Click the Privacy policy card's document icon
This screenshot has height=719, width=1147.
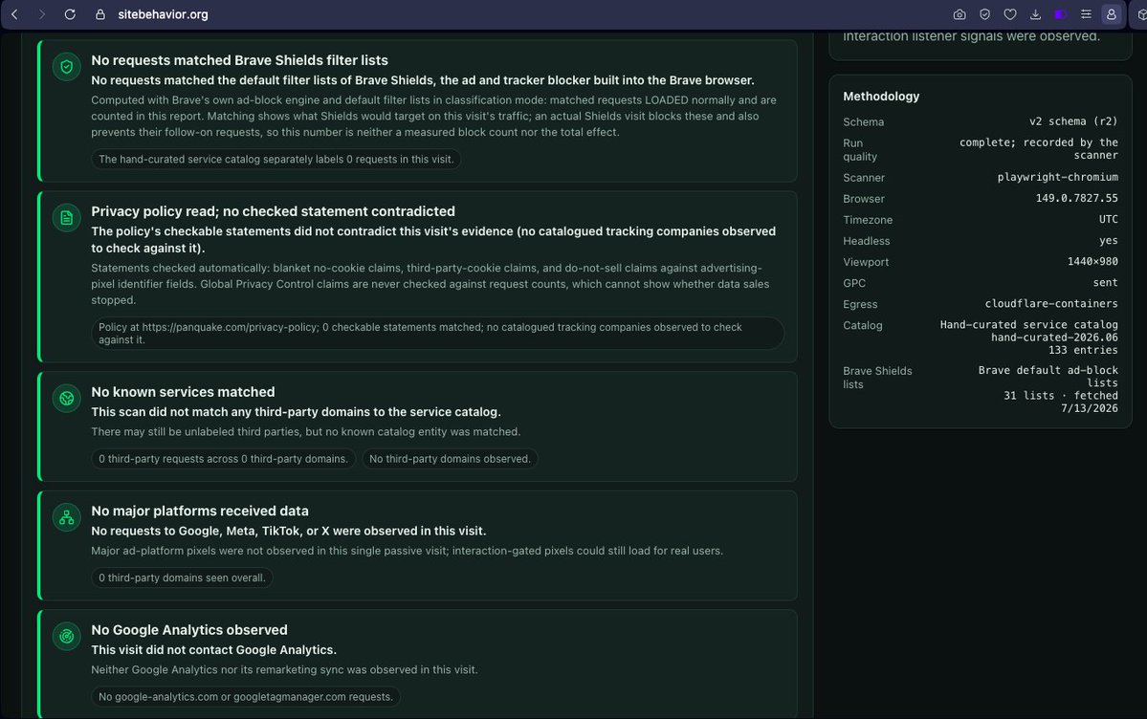click(x=67, y=218)
